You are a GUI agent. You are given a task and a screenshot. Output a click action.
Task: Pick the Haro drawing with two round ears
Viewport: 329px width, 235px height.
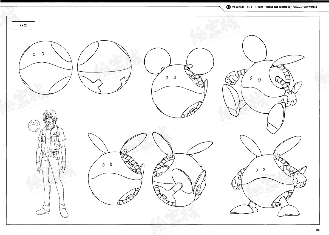coord(178,83)
